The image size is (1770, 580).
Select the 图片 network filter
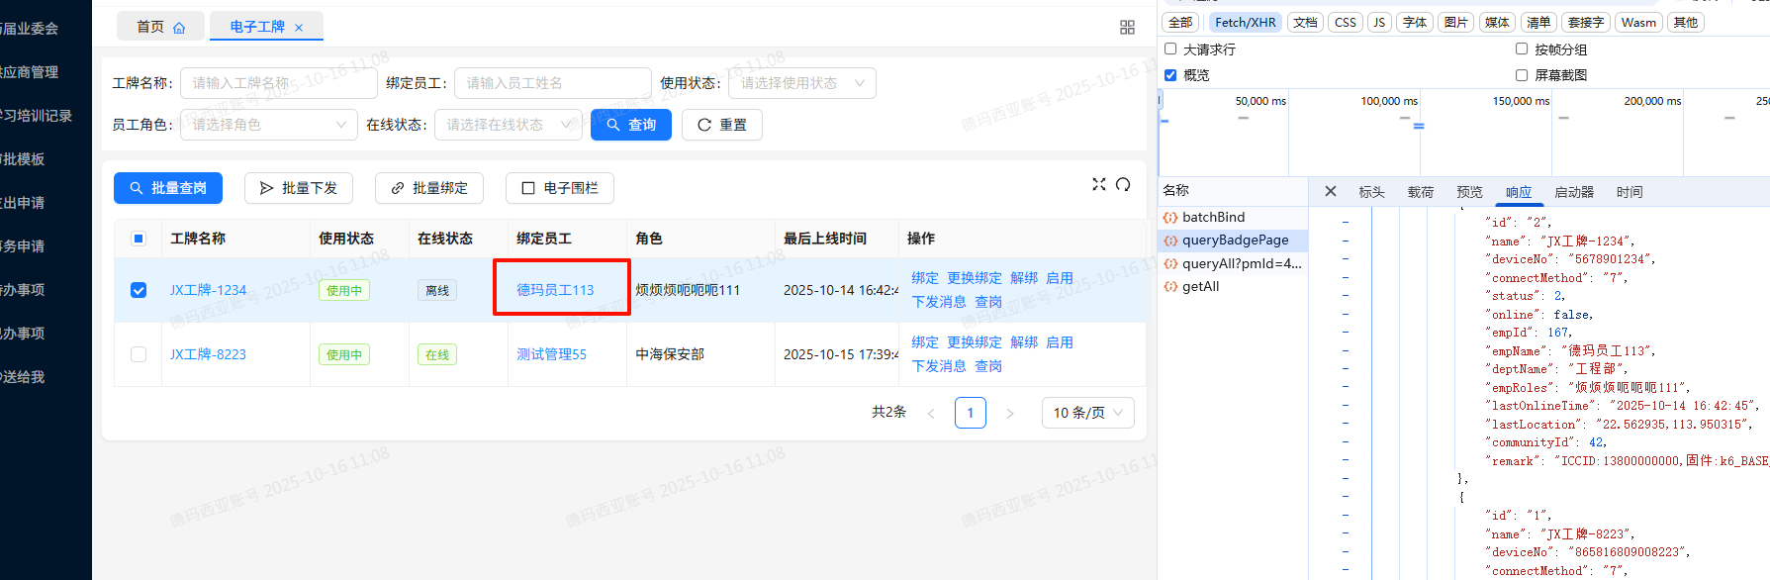coord(1455,22)
